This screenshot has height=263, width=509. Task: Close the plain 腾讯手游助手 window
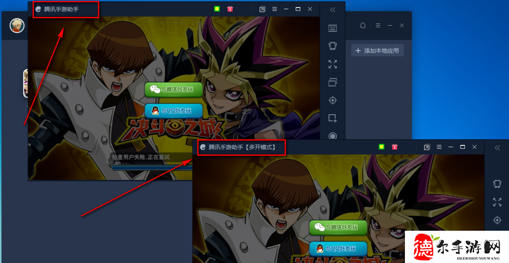(x=310, y=9)
